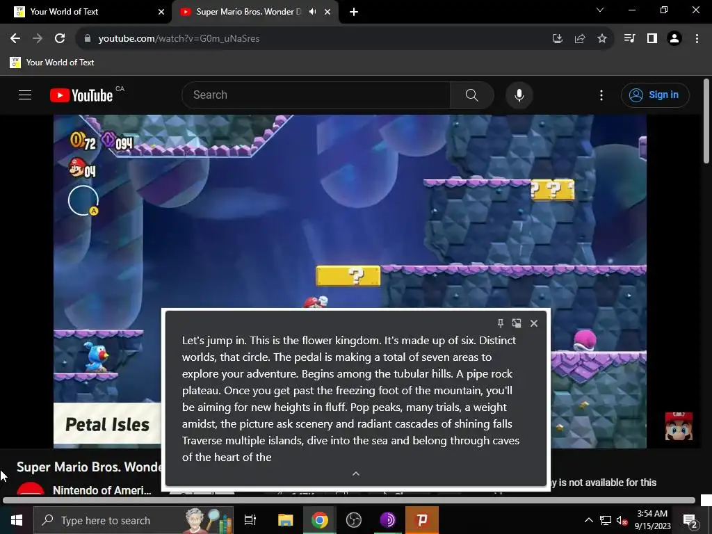The width and height of the screenshot is (712, 534).
Task: Open Your World of Text bookmark
Action: [x=52, y=63]
